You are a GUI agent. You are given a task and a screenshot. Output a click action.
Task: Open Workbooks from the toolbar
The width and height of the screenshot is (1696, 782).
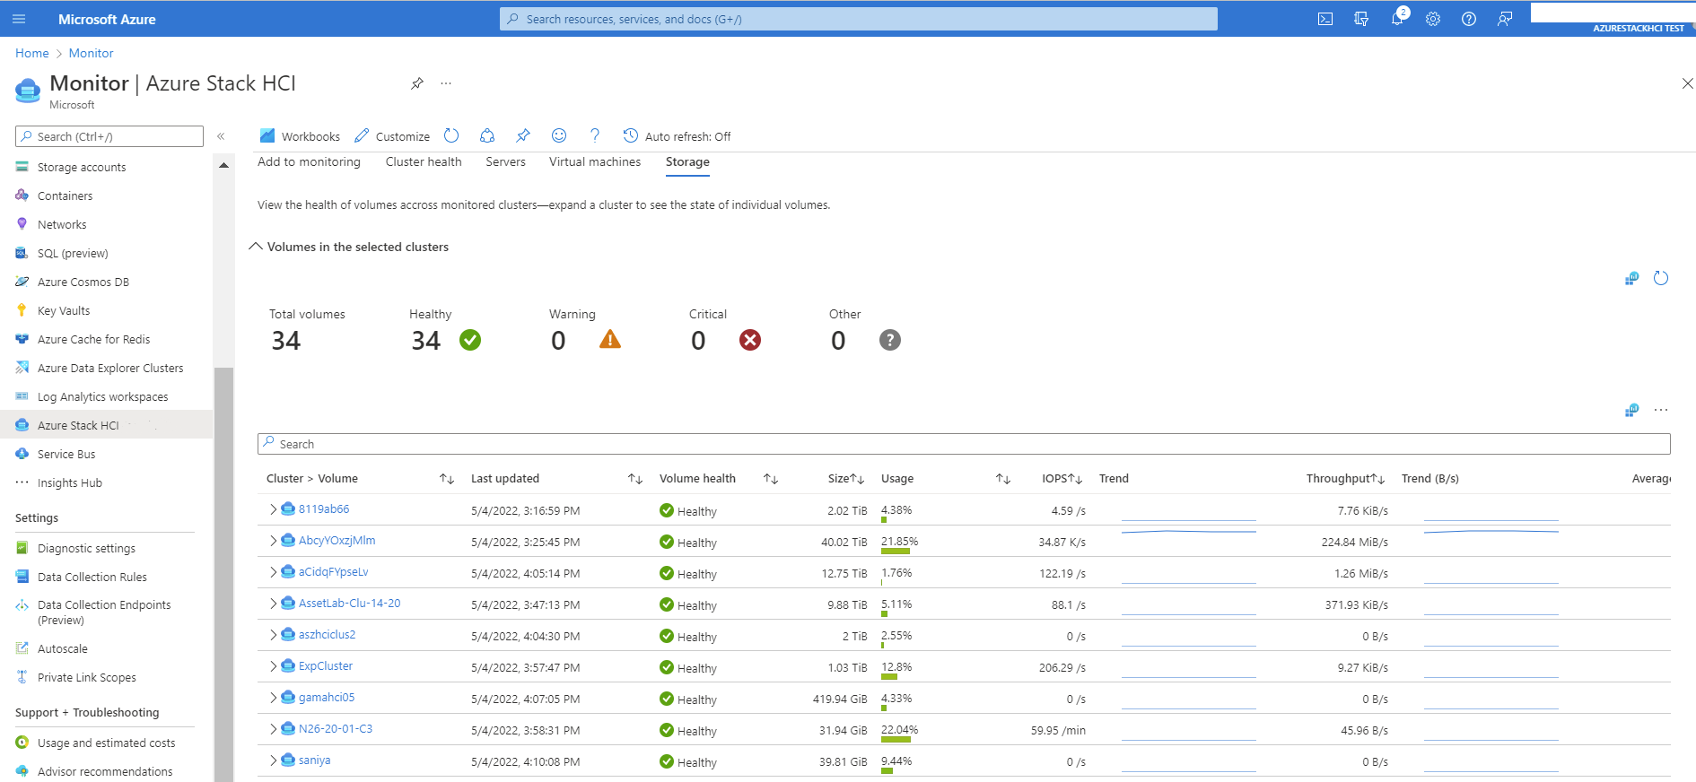click(x=300, y=136)
